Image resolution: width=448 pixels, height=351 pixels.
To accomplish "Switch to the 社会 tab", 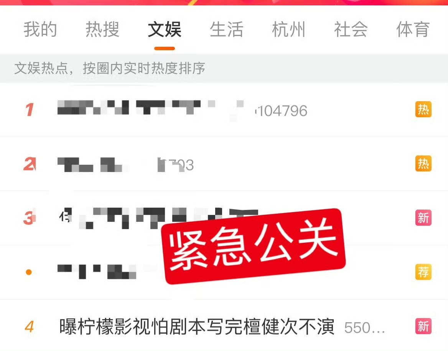I will pos(351,29).
